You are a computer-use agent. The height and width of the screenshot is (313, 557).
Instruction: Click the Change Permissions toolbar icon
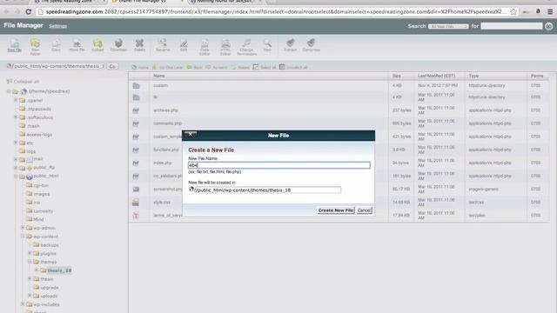[x=246, y=46]
